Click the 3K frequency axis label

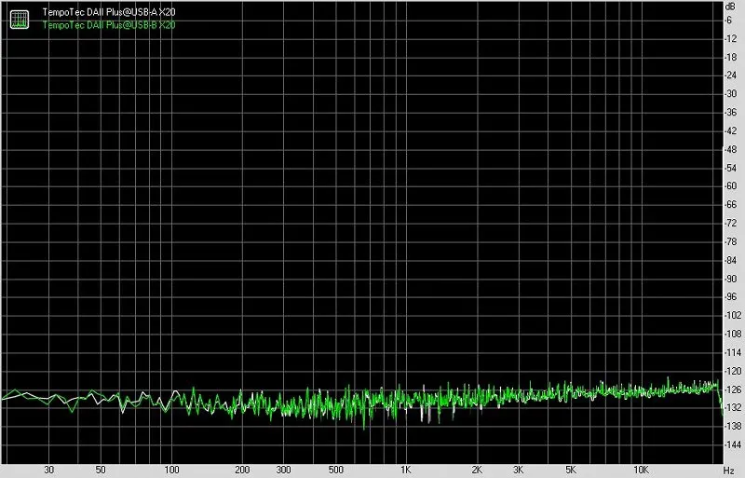pyautogui.click(x=519, y=470)
